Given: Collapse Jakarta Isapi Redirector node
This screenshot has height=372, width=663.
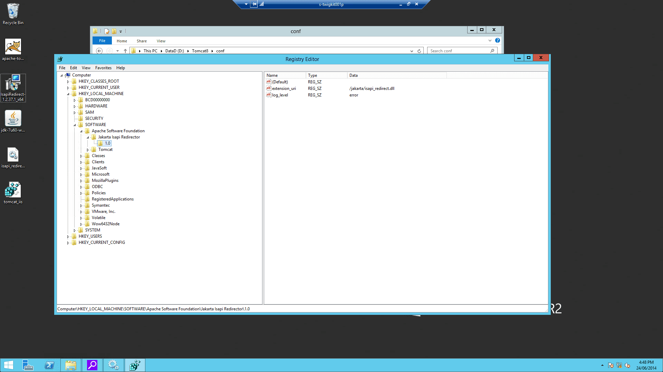Looking at the screenshot, I should (x=88, y=137).
